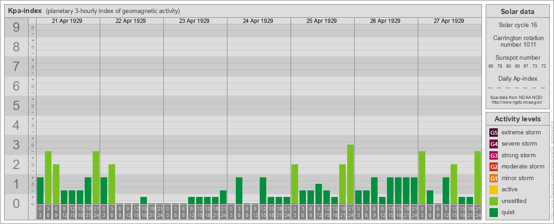The image size is (554, 224).
Task: Click the 23 Apr 1929 date header
Action: pyautogui.click(x=194, y=21)
